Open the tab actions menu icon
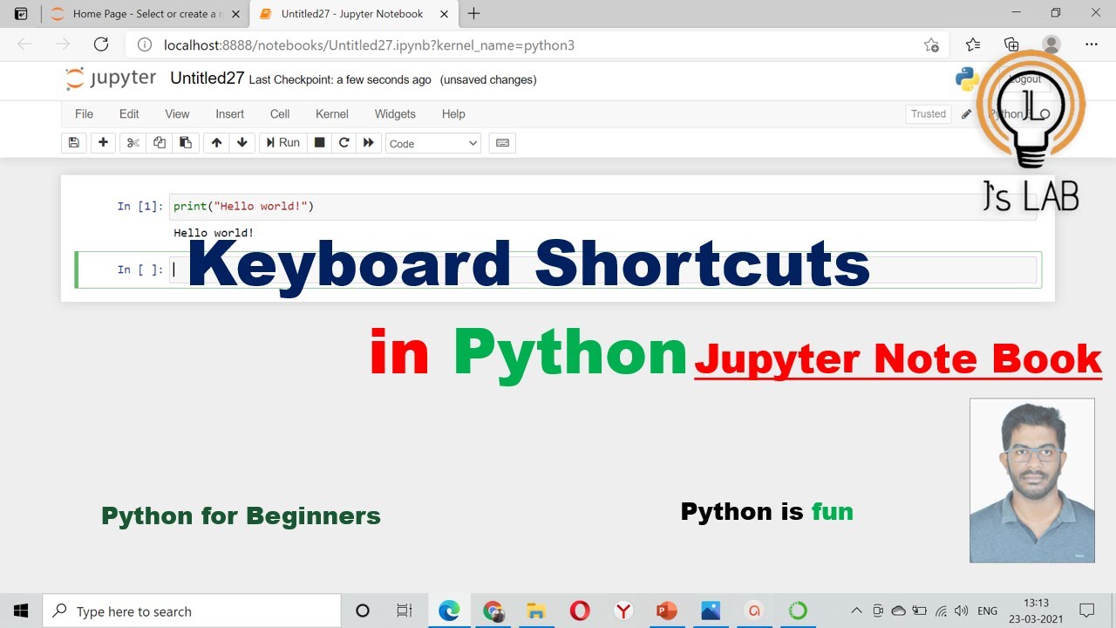 click(21, 14)
